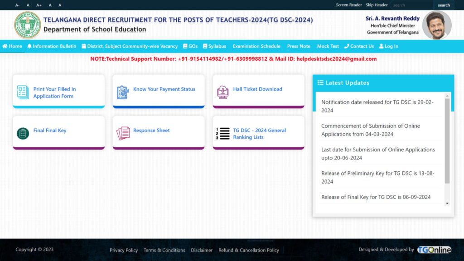464x261 pixels.
Task: Click the phone icon beside Contact Us
Action: pyautogui.click(x=347, y=46)
